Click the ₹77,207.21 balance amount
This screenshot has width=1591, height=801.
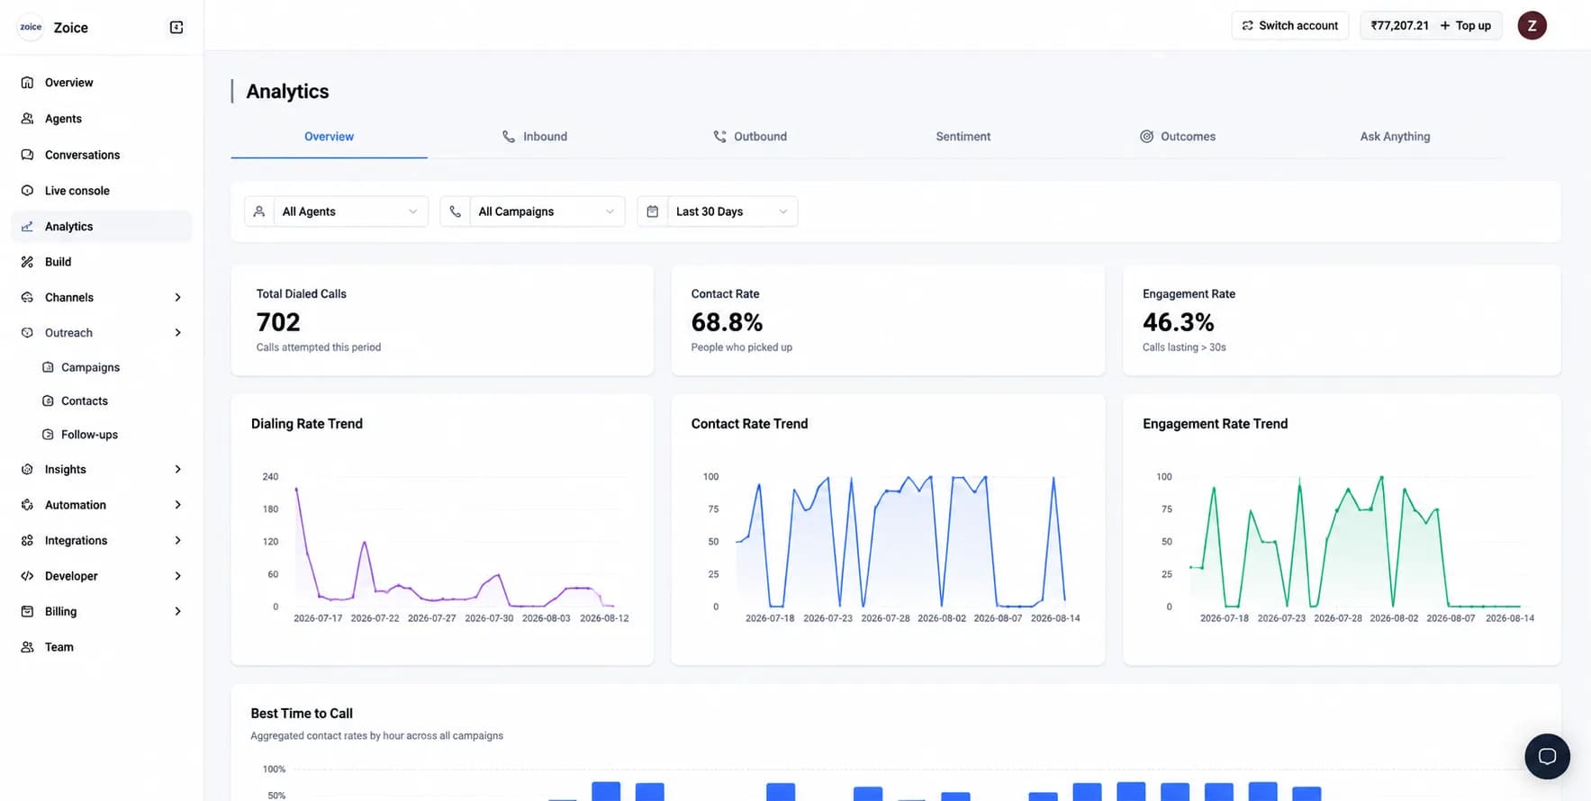pyautogui.click(x=1399, y=25)
